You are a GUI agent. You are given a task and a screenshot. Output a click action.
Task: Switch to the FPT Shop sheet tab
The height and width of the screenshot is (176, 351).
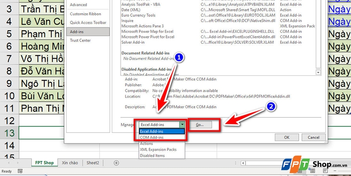coord(44,163)
